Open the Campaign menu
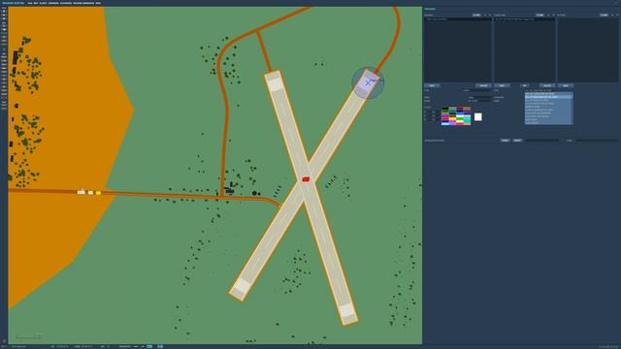621x349 pixels. (53, 3)
